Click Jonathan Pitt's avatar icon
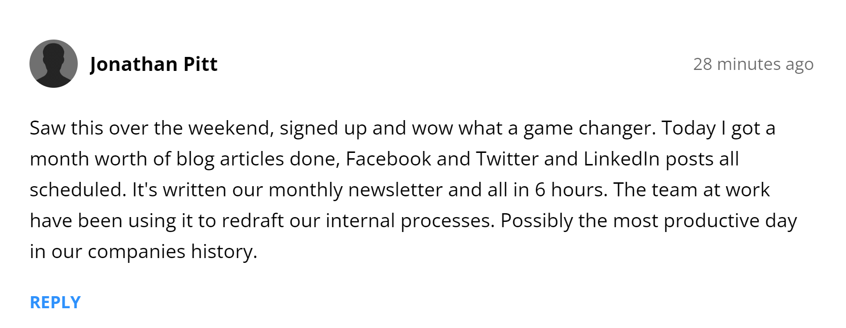The image size is (846, 328). coord(54,64)
